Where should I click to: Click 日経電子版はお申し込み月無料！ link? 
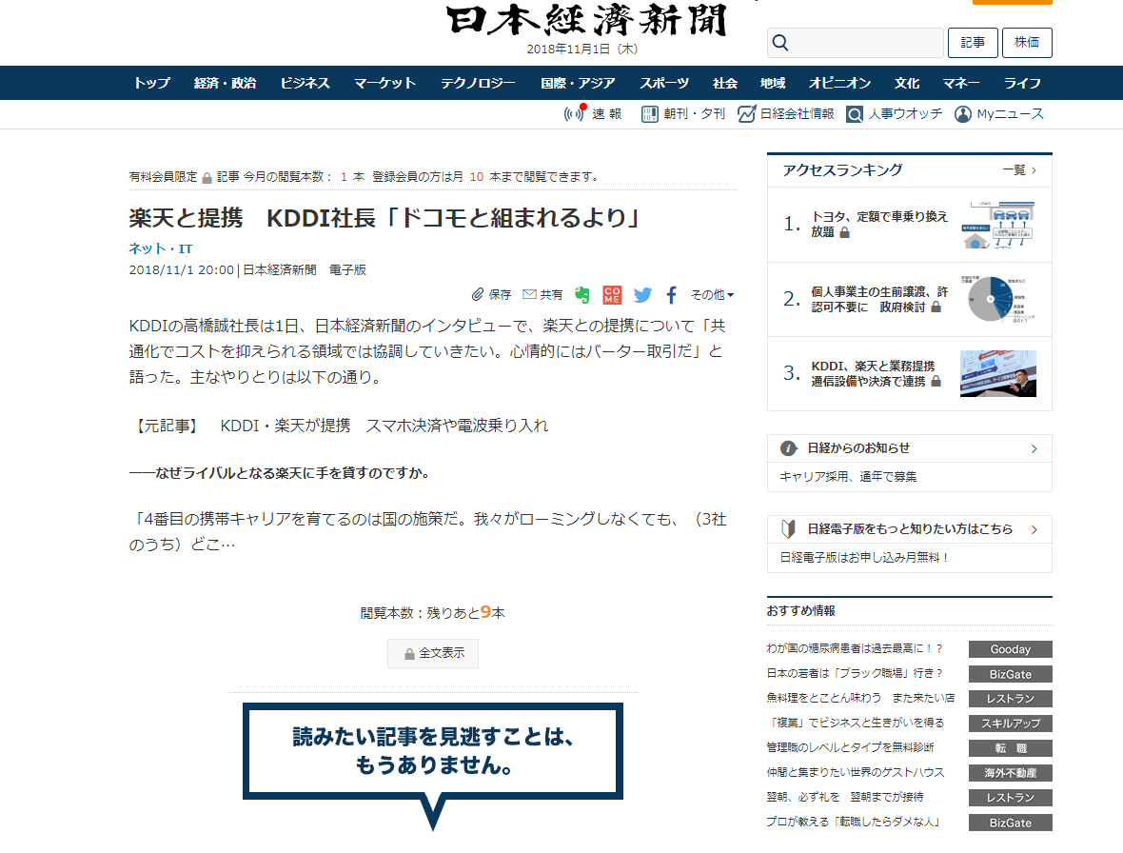pyautogui.click(x=865, y=557)
